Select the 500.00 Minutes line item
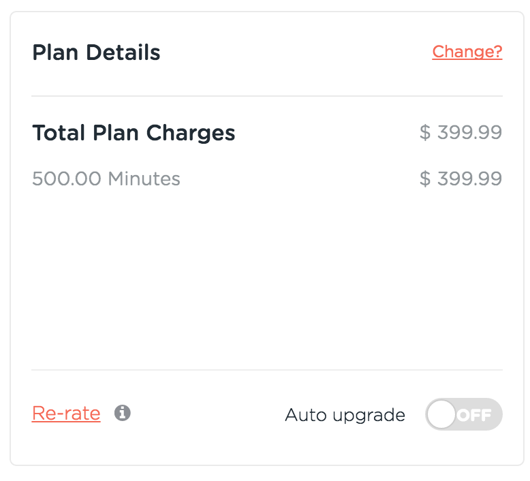Viewport: 530px width, 481px height. pos(106,179)
